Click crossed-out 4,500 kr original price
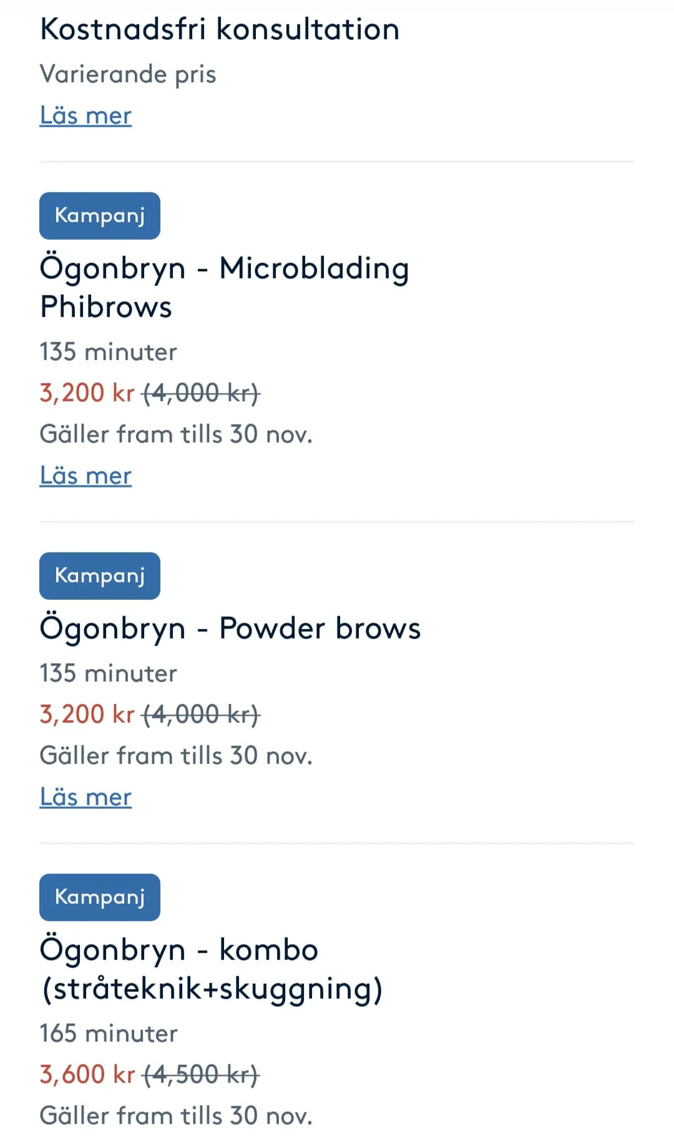The image size is (674, 1136). pos(201,1075)
